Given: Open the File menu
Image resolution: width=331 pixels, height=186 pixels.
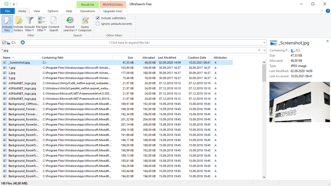Looking at the screenshot, I should tap(7, 11).
